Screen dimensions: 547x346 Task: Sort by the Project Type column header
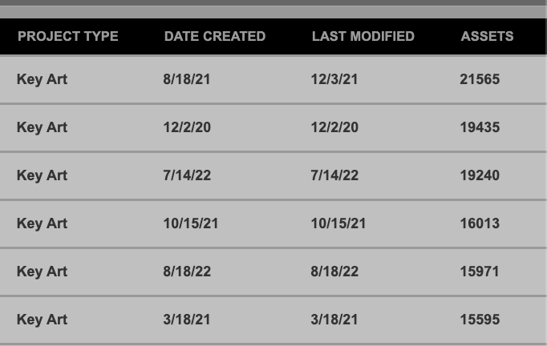67,36
